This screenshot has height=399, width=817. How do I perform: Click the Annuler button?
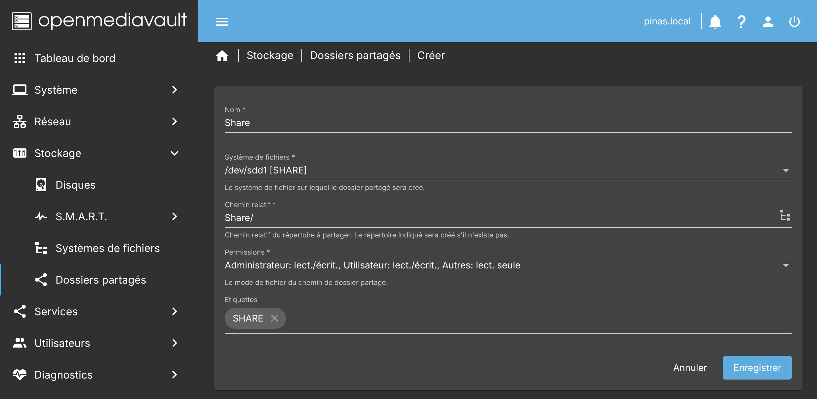point(690,368)
